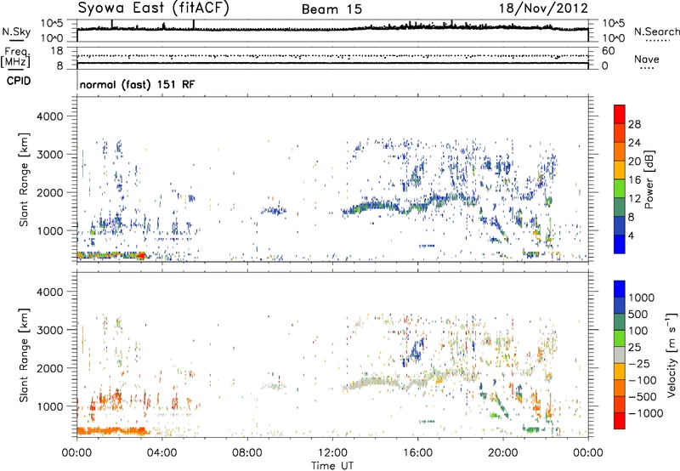
Task: Click the "10^0" tick beside N.Search
Action: [614, 38]
